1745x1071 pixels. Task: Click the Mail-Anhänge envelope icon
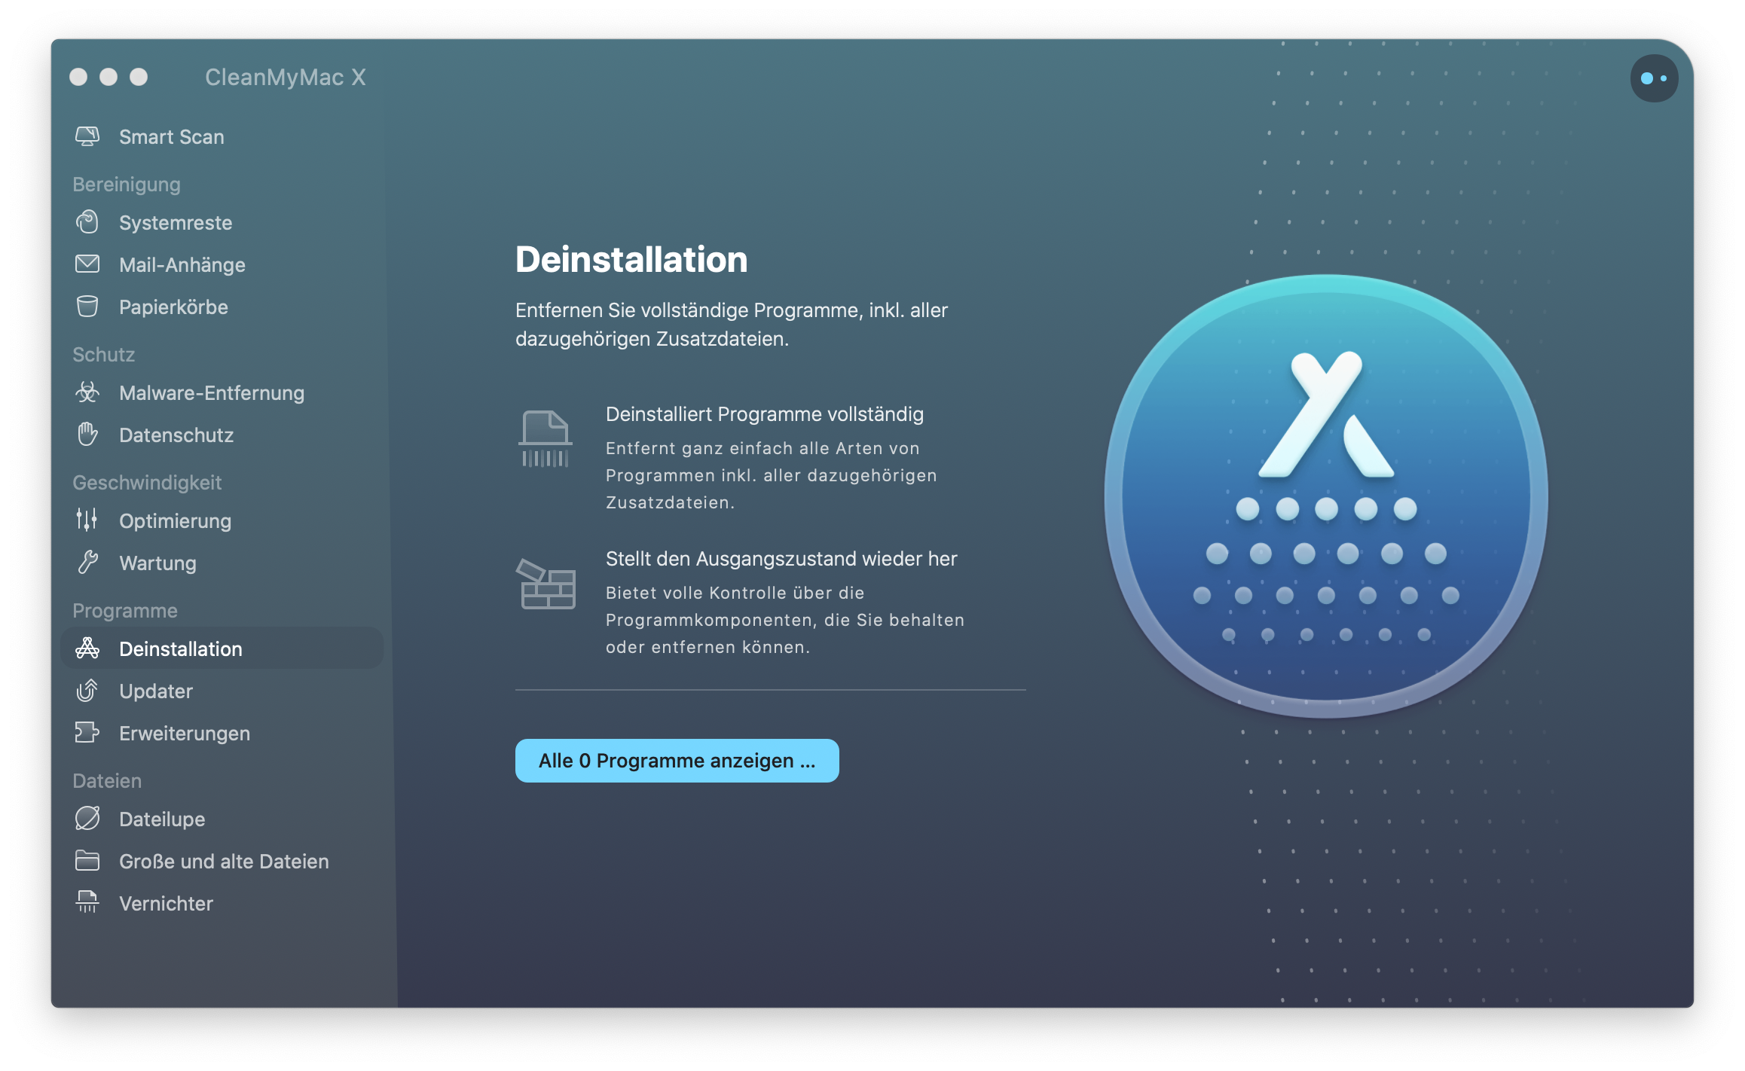pyautogui.click(x=87, y=264)
